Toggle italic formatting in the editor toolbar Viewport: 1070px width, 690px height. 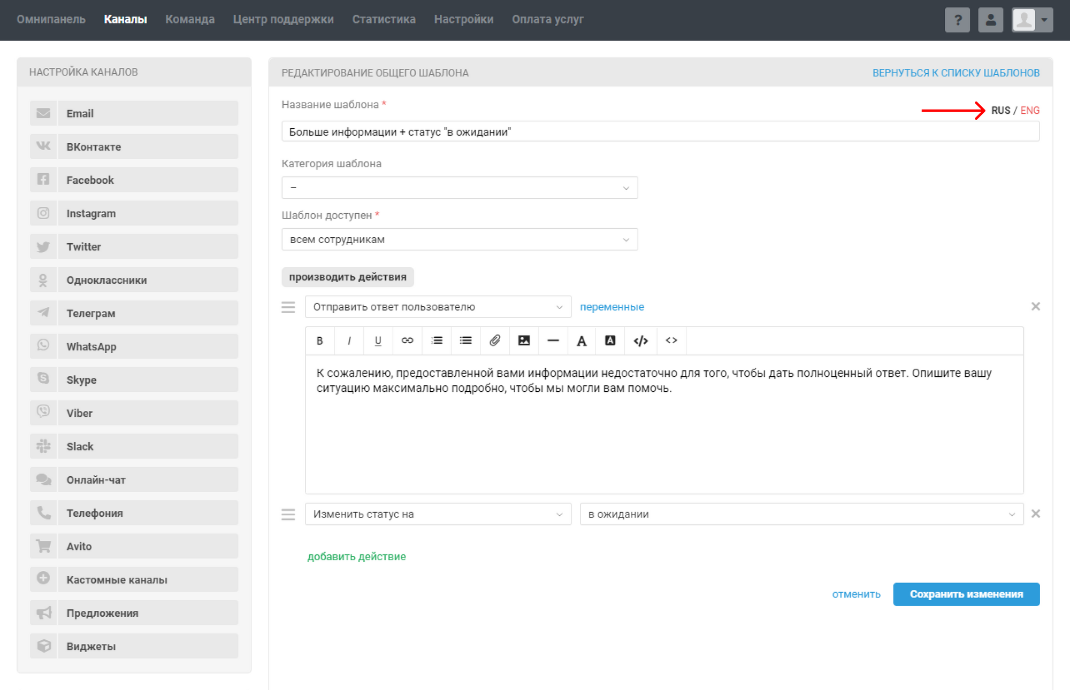coord(349,340)
